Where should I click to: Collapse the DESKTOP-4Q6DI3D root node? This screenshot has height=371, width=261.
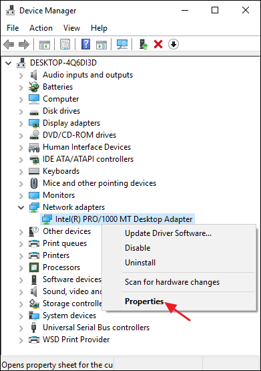click(9, 64)
